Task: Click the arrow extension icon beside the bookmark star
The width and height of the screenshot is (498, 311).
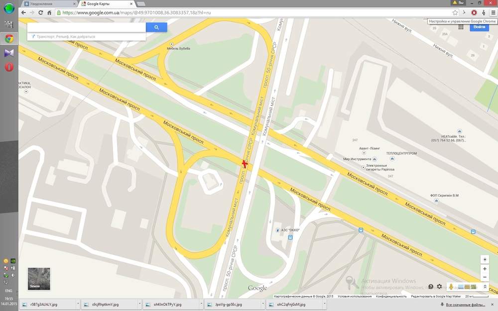Action: (x=464, y=13)
